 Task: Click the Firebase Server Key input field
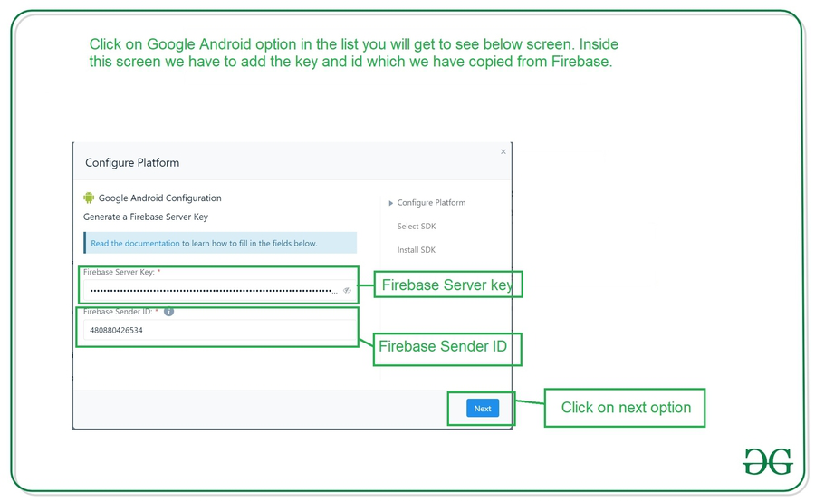(220, 290)
